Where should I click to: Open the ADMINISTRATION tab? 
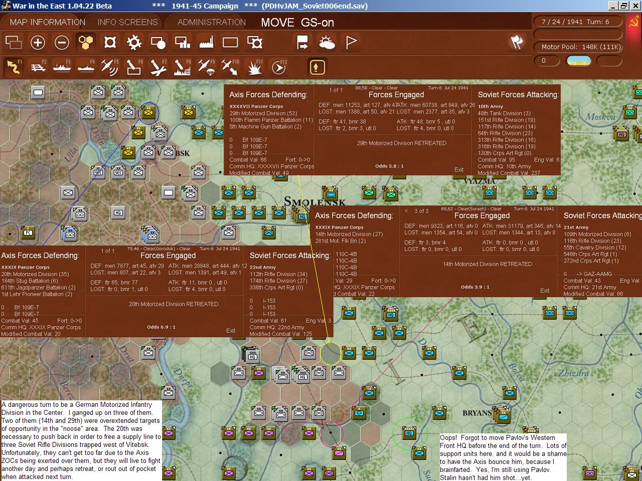[212, 22]
